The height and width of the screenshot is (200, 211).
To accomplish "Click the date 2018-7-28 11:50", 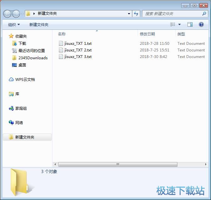I will (155, 44).
